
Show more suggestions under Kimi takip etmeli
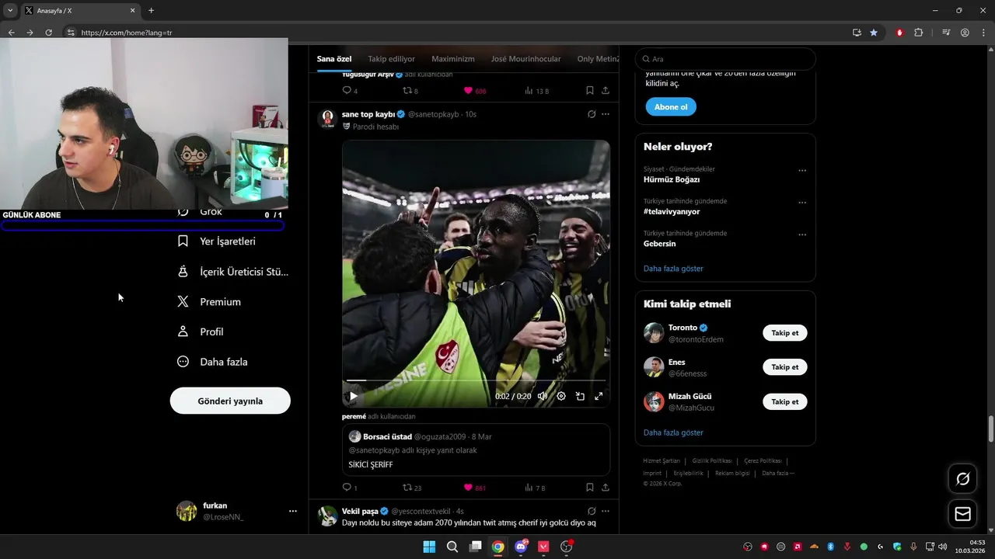673,432
